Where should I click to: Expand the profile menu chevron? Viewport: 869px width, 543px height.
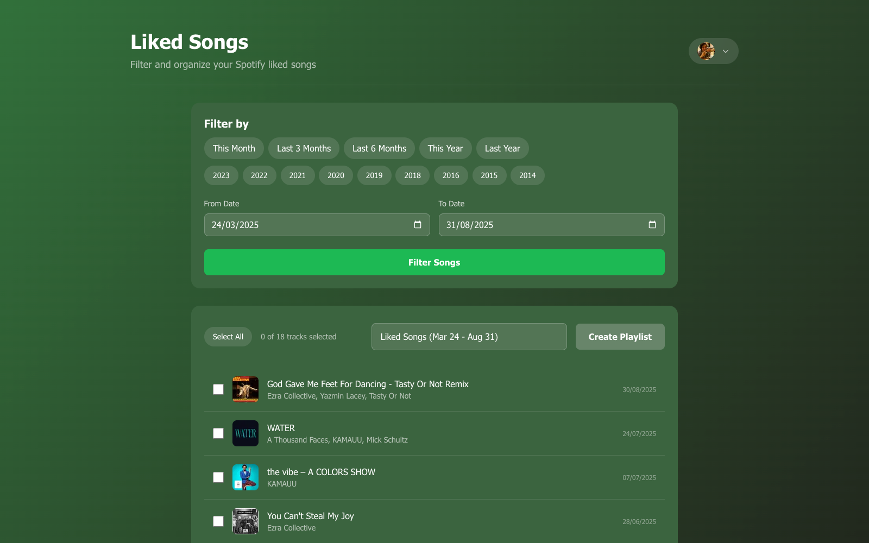726,51
